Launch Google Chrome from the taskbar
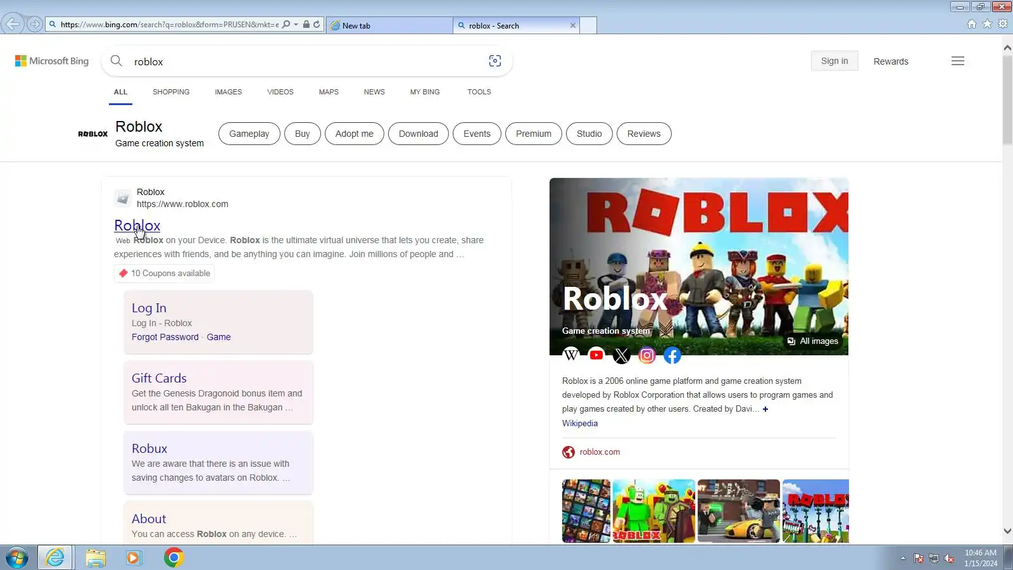1013x570 pixels. (x=173, y=558)
